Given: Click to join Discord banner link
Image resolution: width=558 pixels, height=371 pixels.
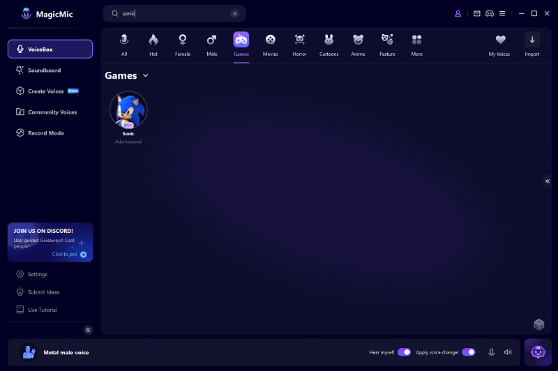Looking at the screenshot, I should tap(69, 255).
